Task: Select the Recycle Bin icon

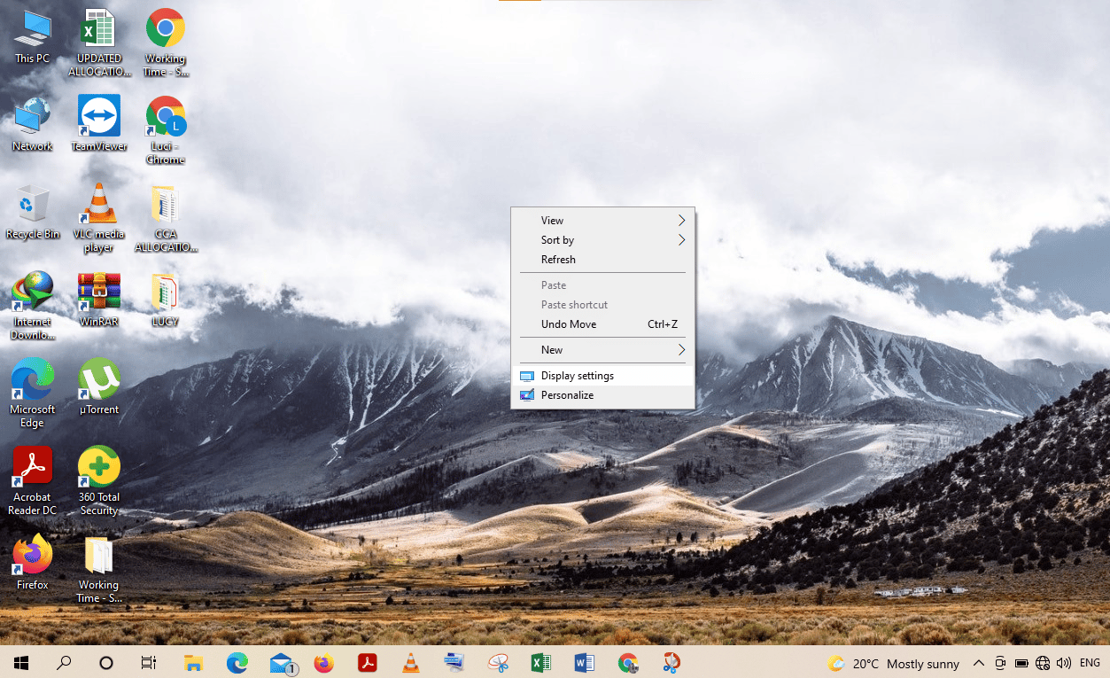Action: coord(33,212)
